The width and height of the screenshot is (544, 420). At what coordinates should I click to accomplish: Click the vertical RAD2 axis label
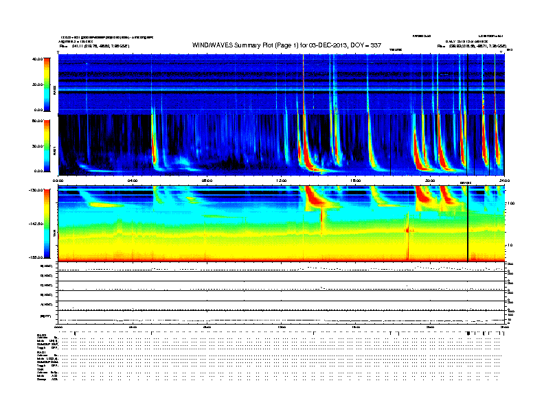54,90
